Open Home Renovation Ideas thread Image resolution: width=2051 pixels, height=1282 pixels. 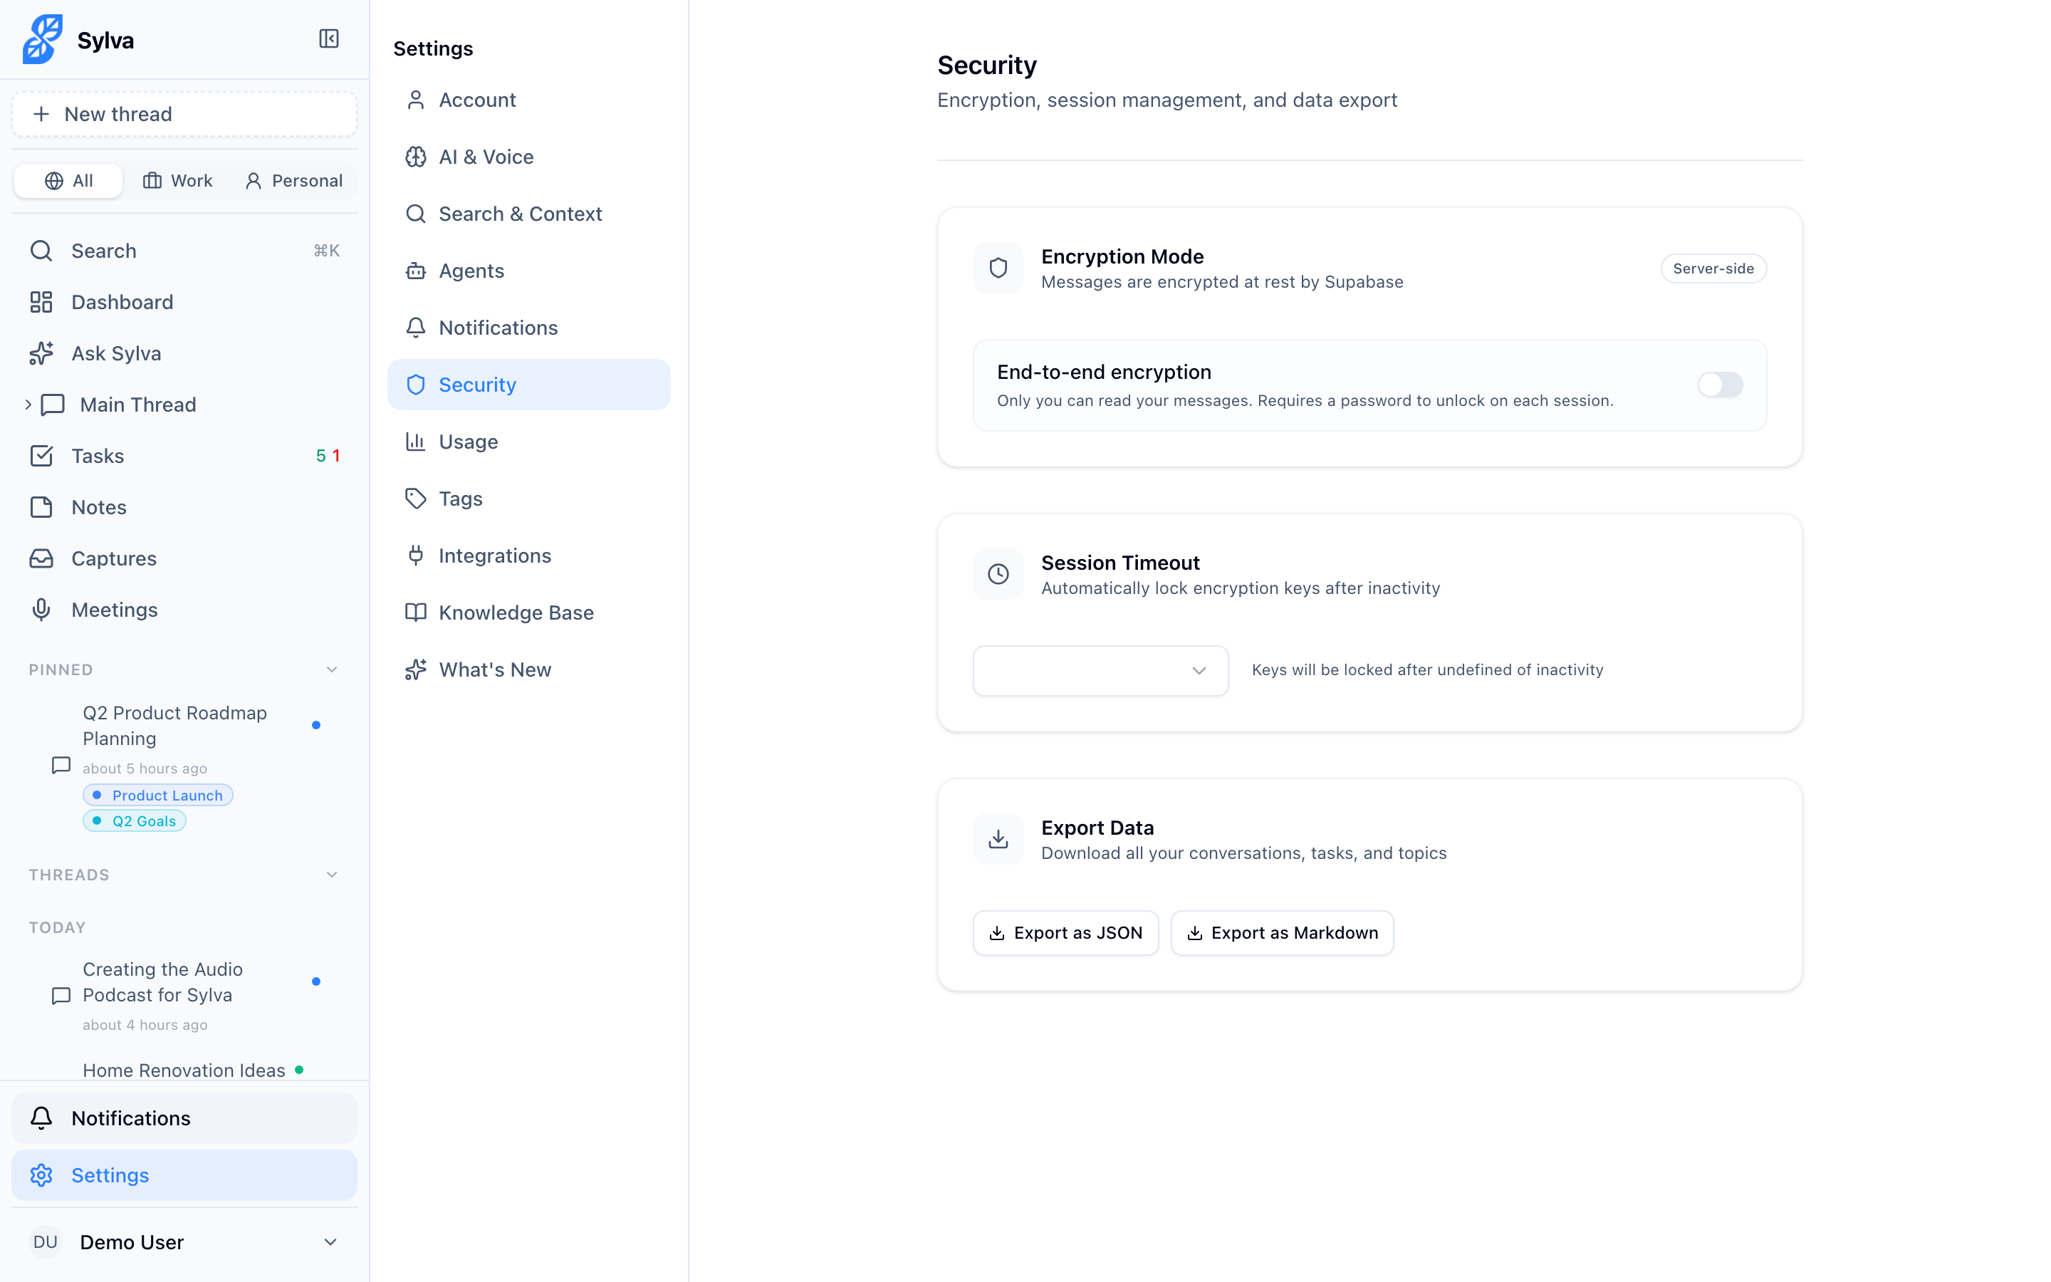184,1070
